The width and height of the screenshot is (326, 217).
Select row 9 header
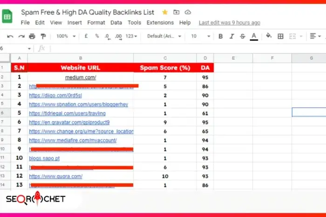[5, 140]
